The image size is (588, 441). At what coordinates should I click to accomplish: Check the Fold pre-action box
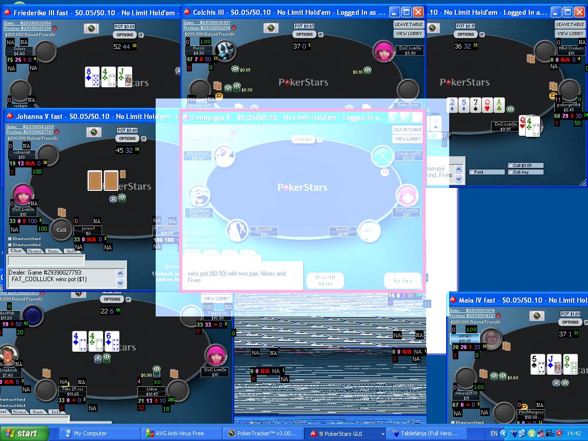click(472, 172)
